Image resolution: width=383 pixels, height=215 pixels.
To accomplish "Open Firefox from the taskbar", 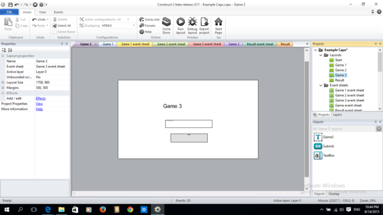I will coord(103,209).
